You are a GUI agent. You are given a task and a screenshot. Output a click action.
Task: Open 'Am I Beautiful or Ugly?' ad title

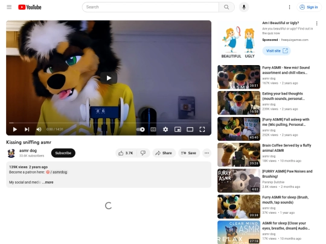pos(281,23)
